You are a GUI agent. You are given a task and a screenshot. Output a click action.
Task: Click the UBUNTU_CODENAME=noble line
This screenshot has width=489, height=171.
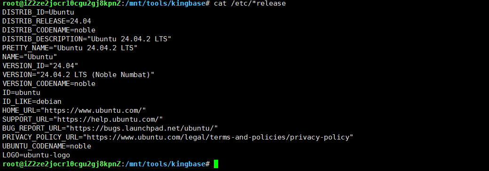click(x=47, y=146)
